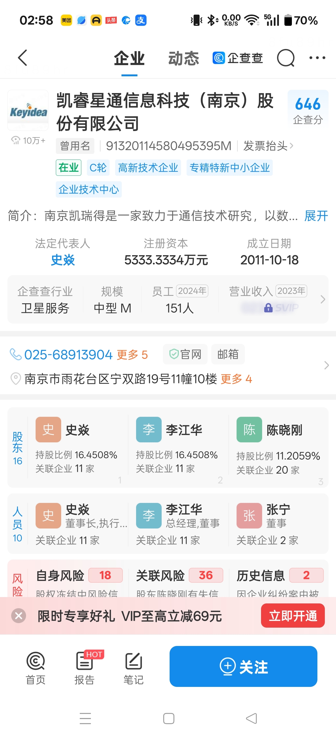The image size is (336, 739).
Task: Tap the 曾用名 former name tag
Action: click(75, 146)
